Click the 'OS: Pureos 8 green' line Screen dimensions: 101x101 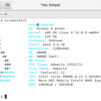tap(47, 29)
